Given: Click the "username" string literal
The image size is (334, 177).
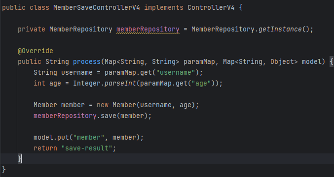Looking at the screenshot, I should [176, 73].
